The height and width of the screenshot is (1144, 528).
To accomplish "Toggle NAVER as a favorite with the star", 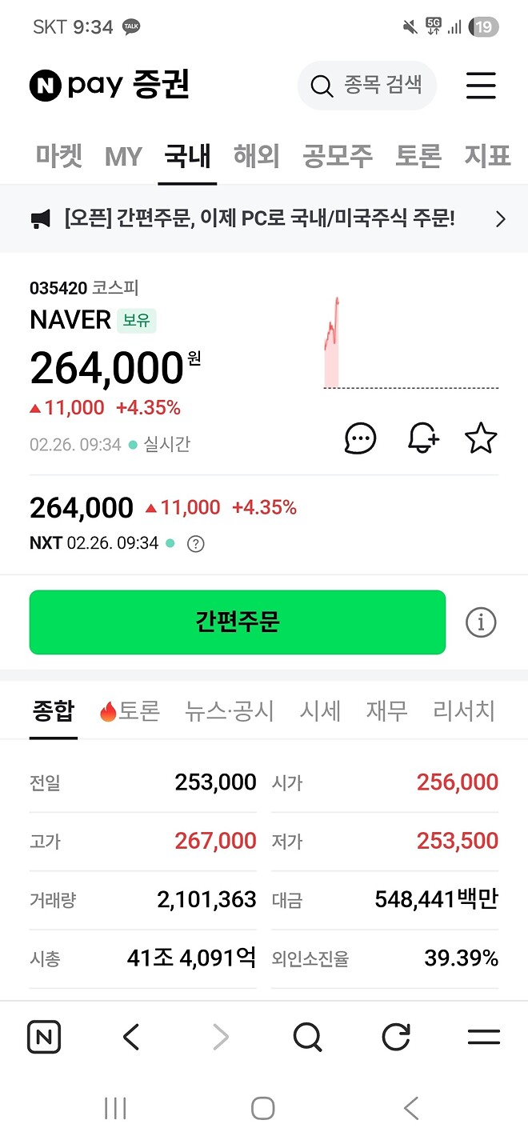I will tap(481, 438).
